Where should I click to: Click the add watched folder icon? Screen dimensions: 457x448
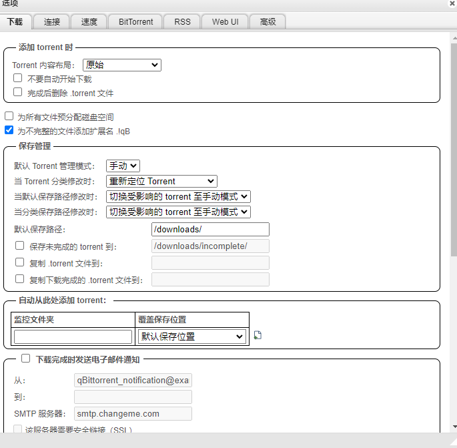point(258,335)
